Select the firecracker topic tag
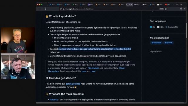188x106 pixels. click(156, 43)
